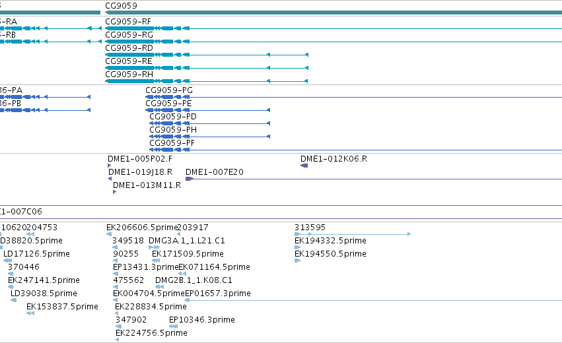Click the CG9059-RF transcript exon block
Image resolution: width=562 pixels, height=343 pixels.
point(129,28)
